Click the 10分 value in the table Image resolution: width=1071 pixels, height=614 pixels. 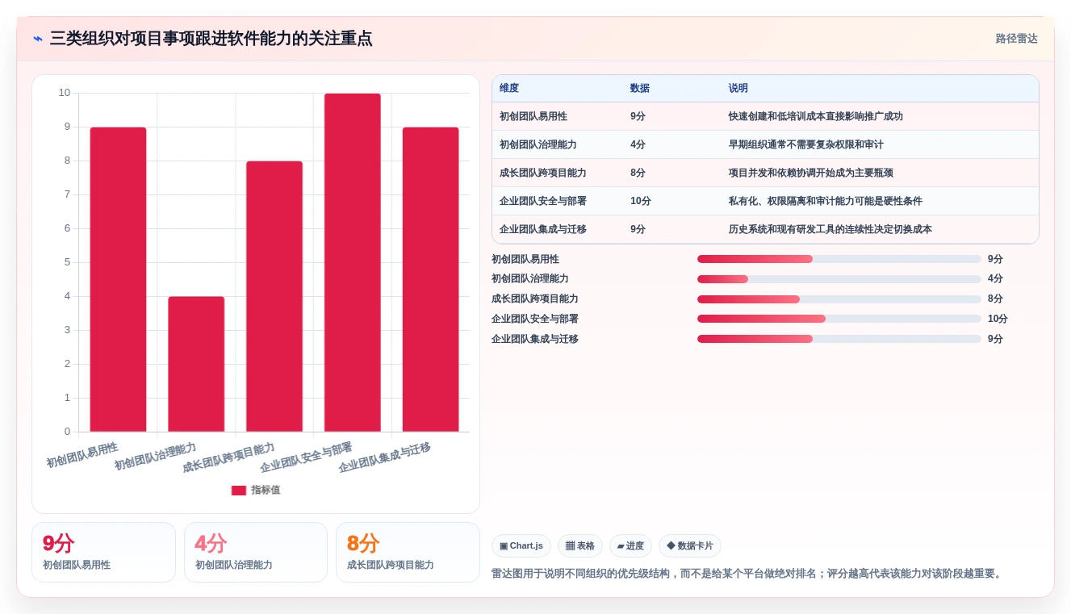(x=641, y=201)
